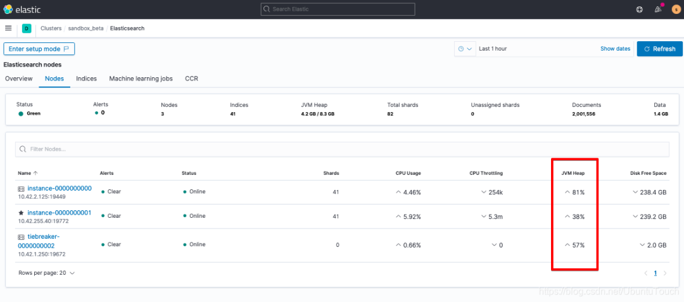Click the Refresh button
Viewport: 684px width, 302px height.
(659, 49)
